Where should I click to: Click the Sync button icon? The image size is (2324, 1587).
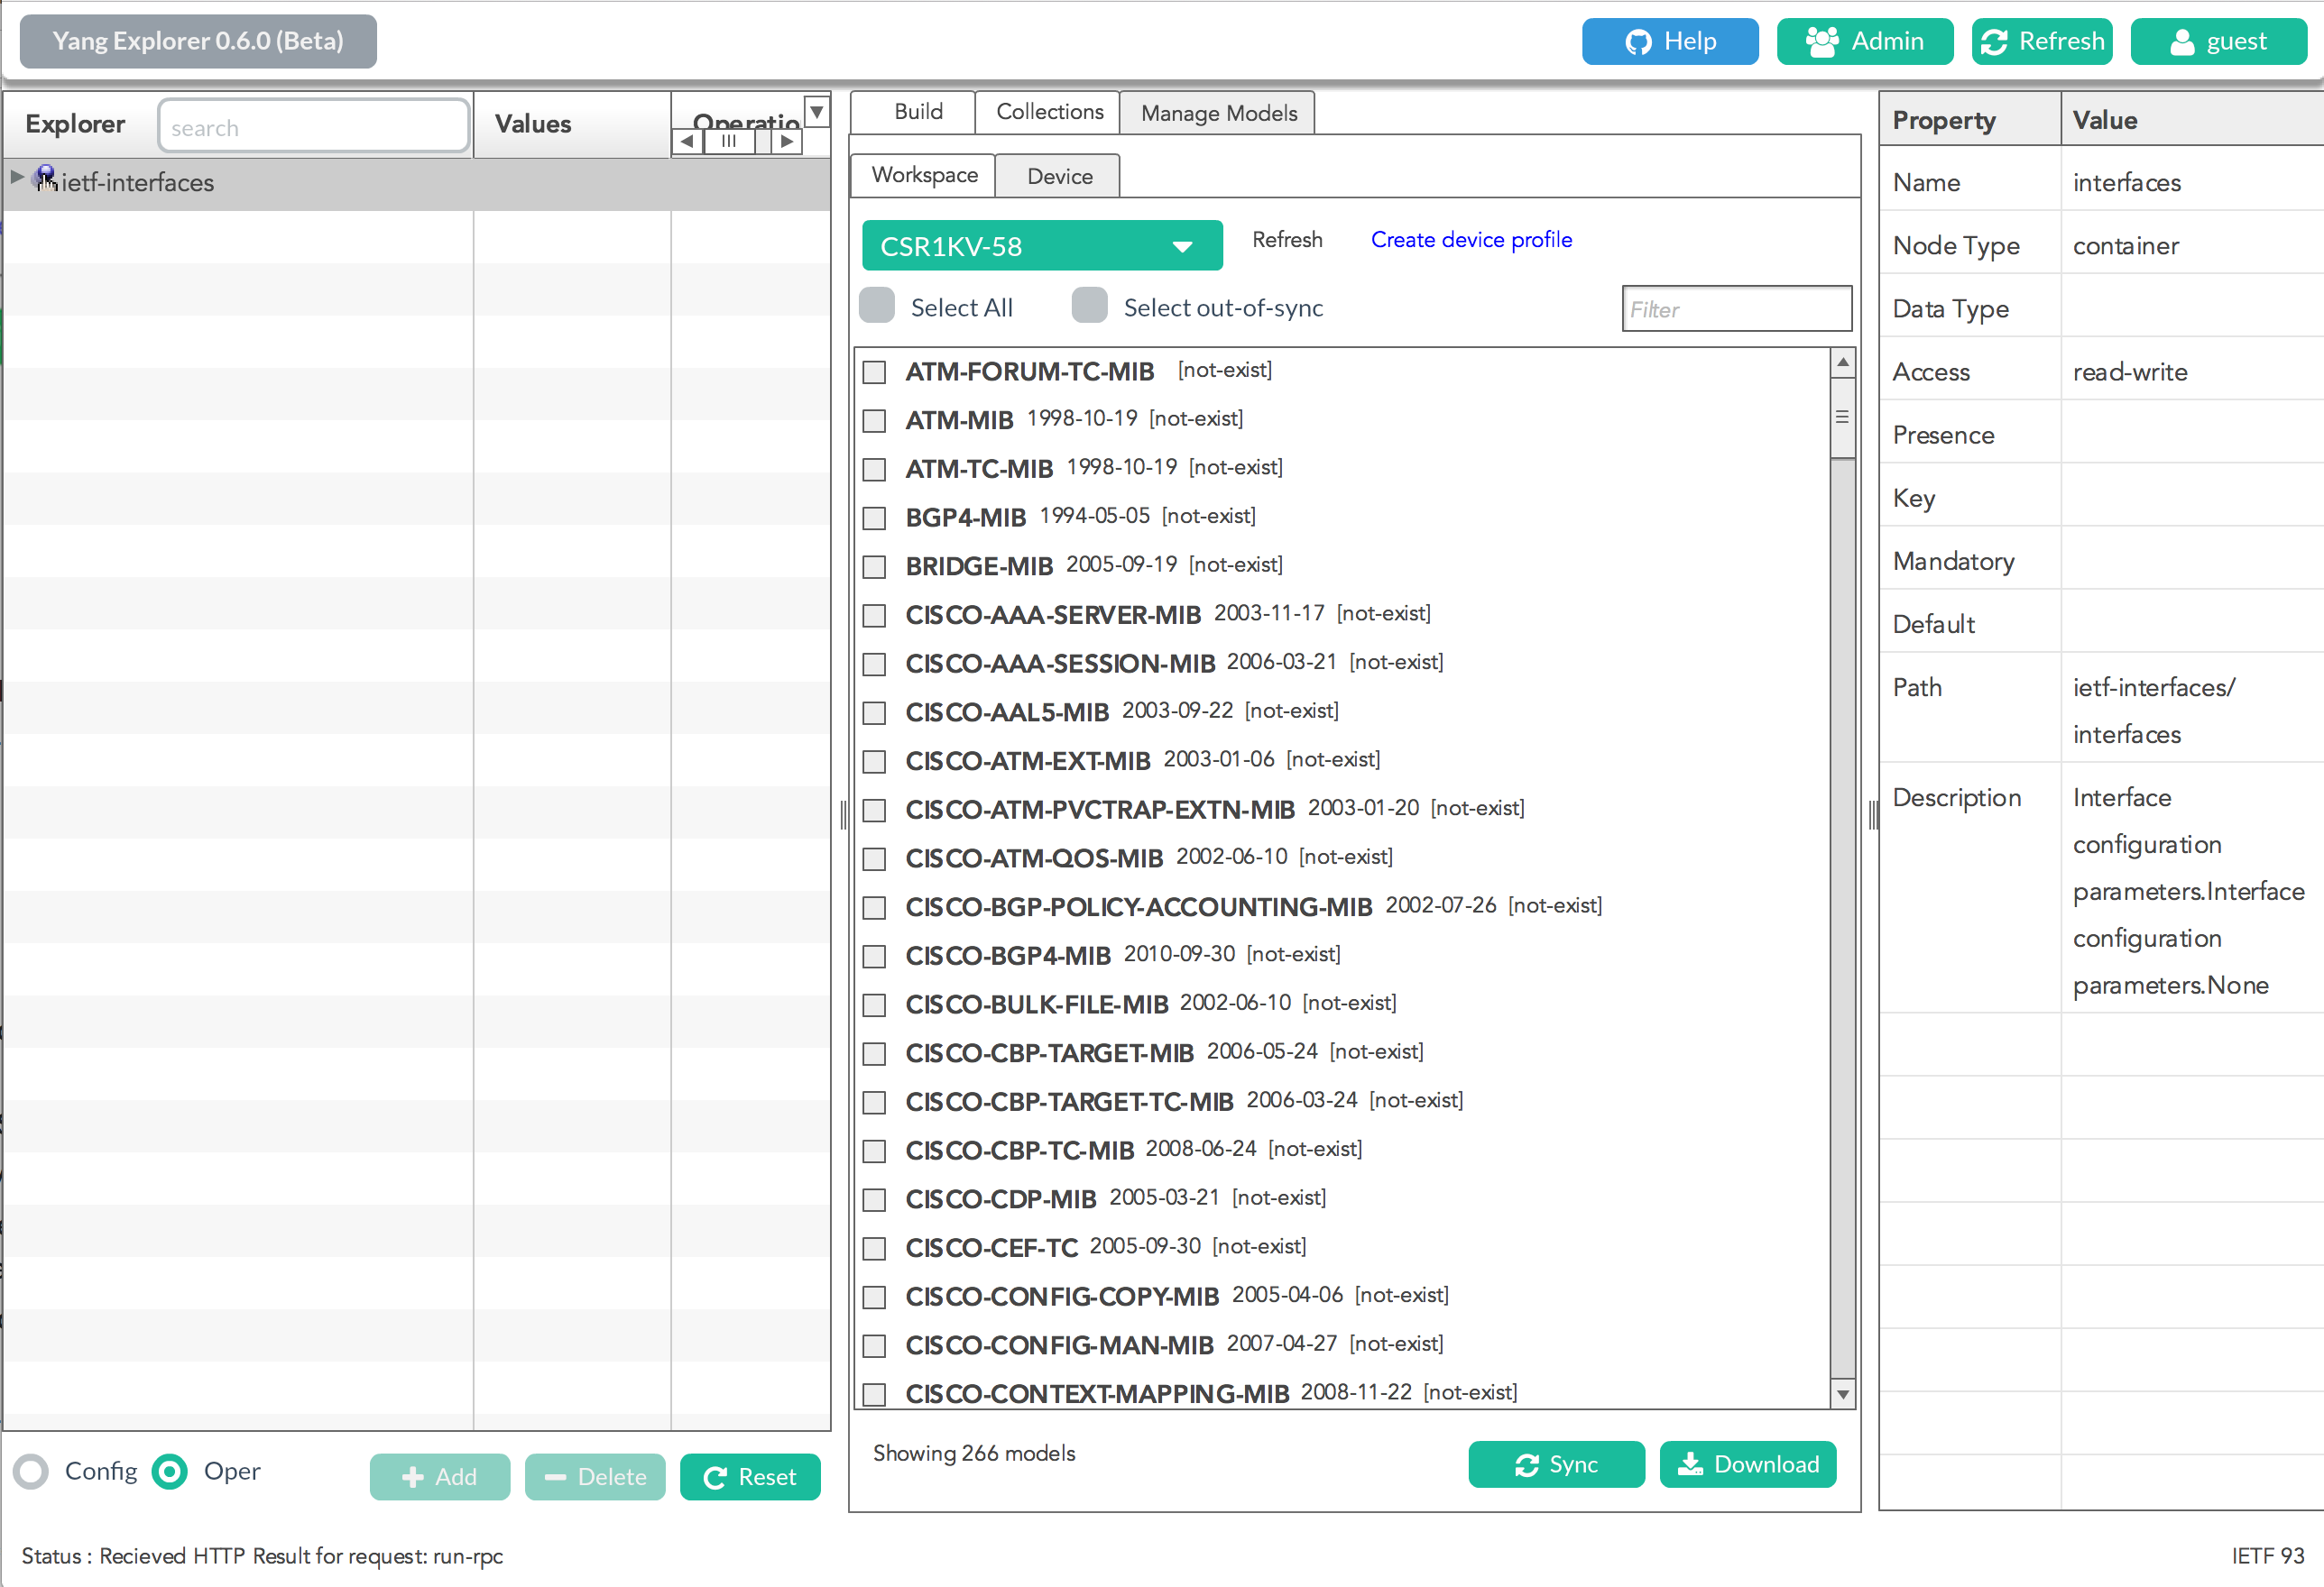[x=1526, y=1465]
